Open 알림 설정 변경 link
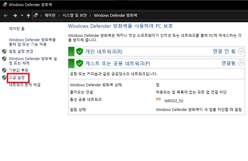This screenshot has height=161, width=248. (x=21, y=51)
